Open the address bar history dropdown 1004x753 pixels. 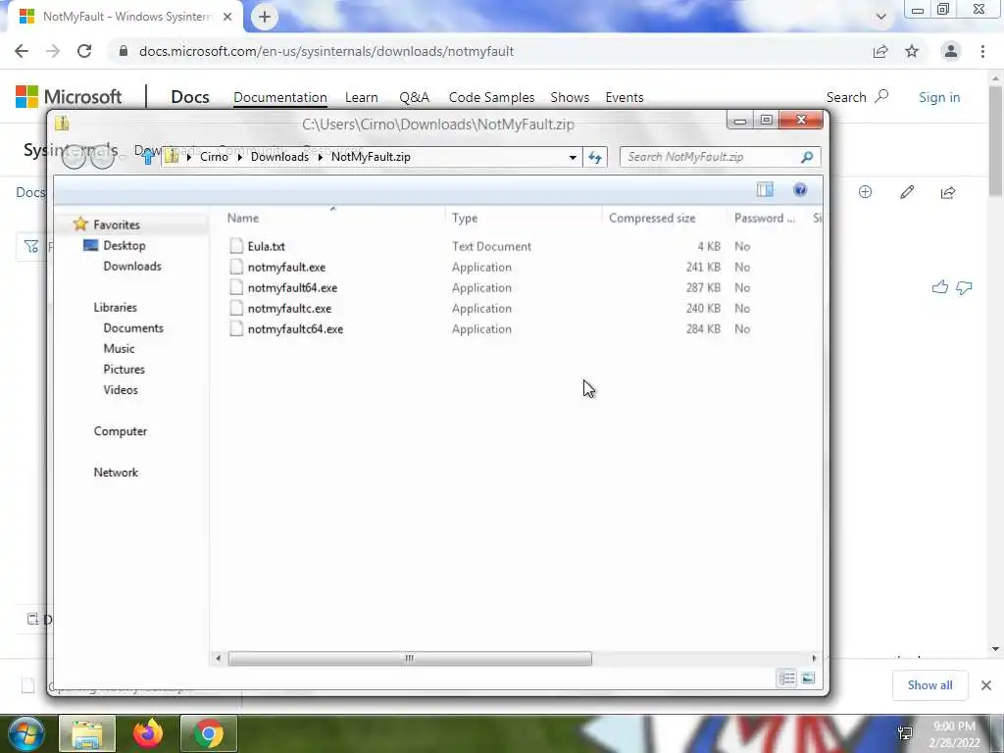(573, 157)
